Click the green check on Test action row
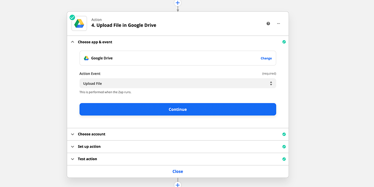The width and height of the screenshot is (374, 187). coord(284,159)
